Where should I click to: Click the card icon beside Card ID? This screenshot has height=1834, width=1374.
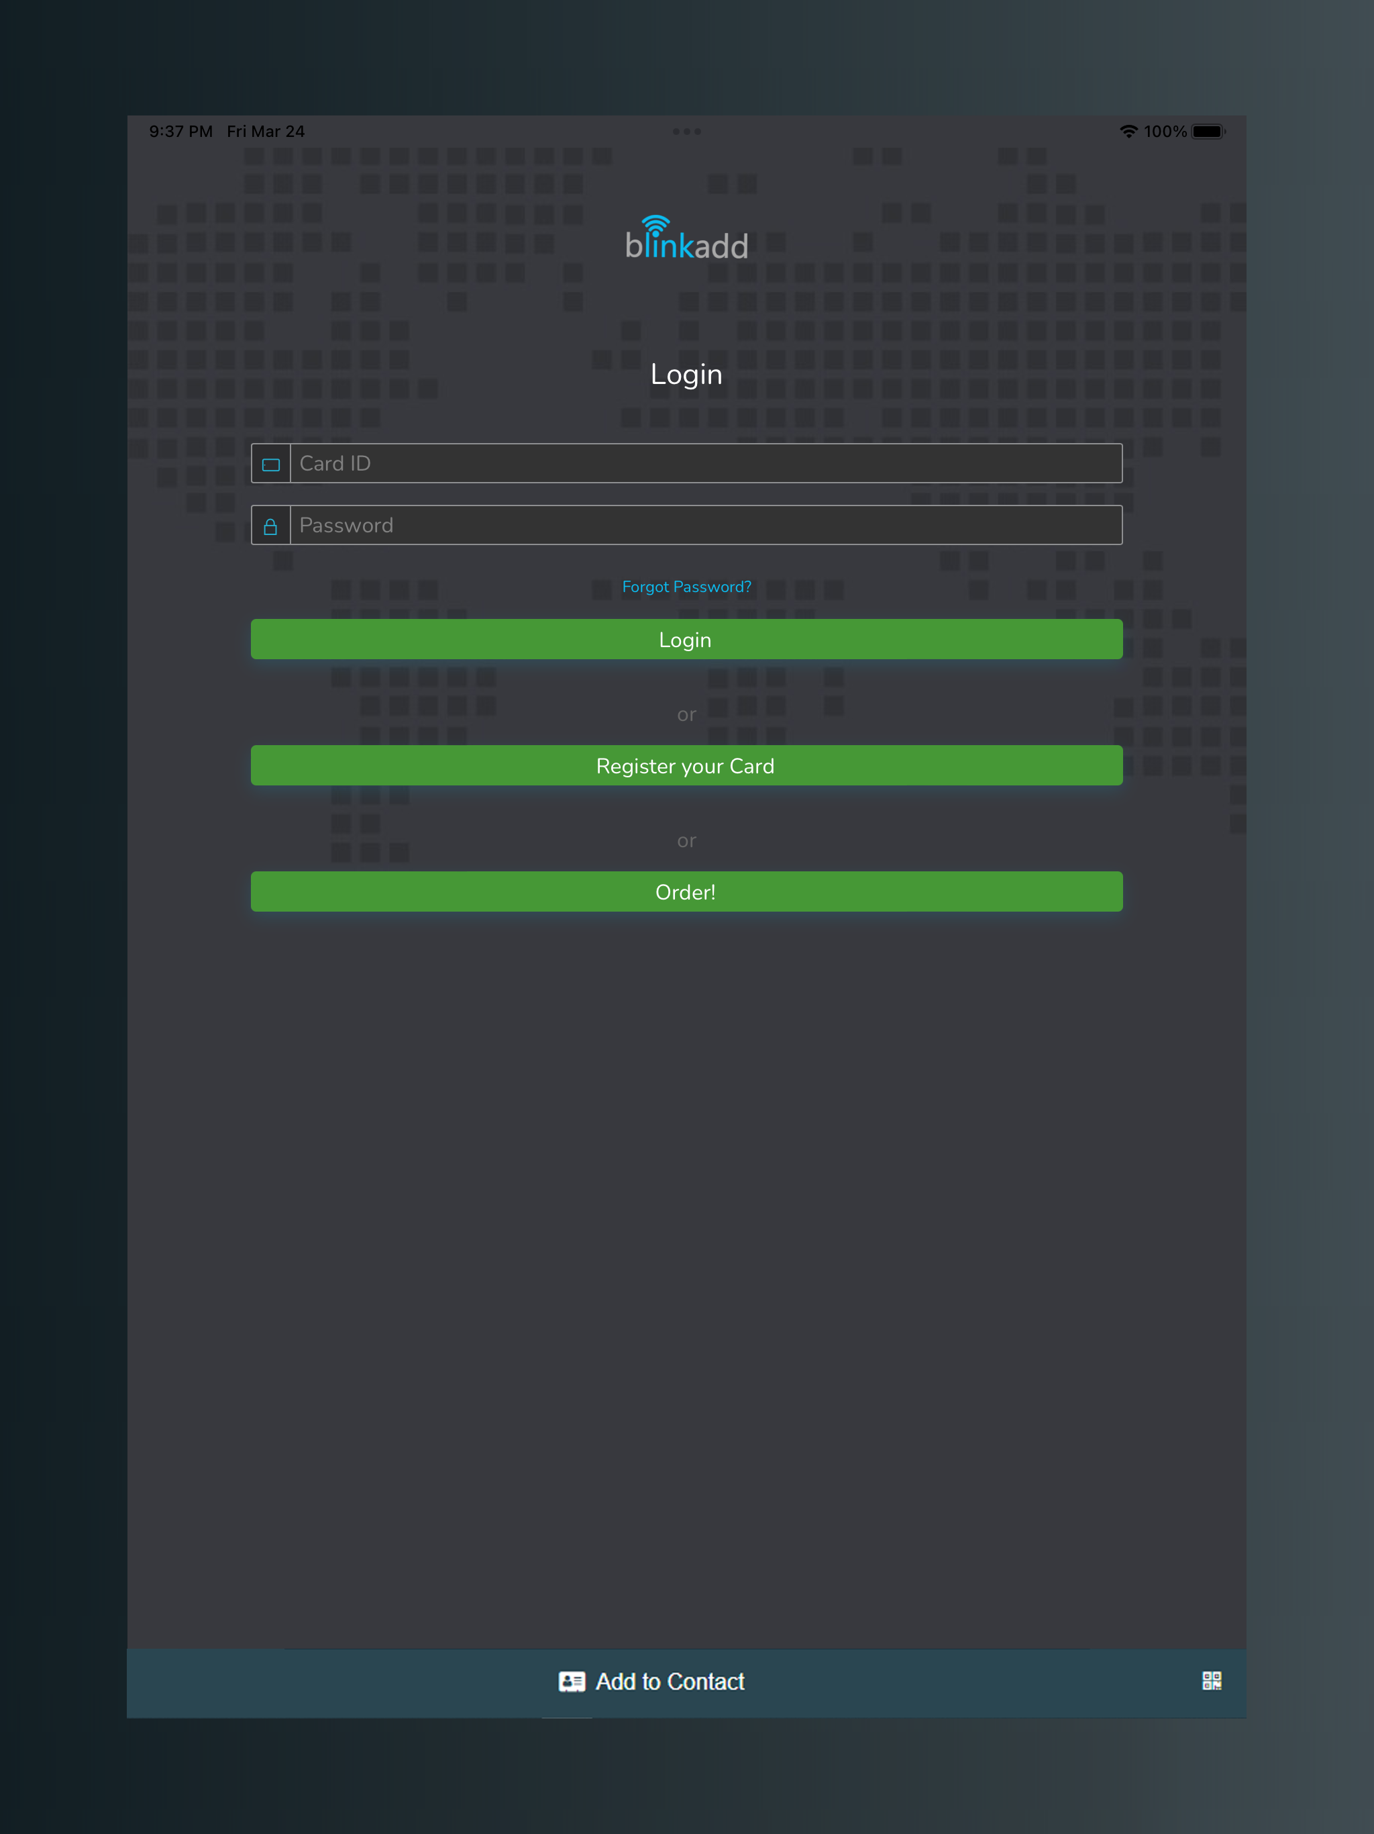(271, 465)
